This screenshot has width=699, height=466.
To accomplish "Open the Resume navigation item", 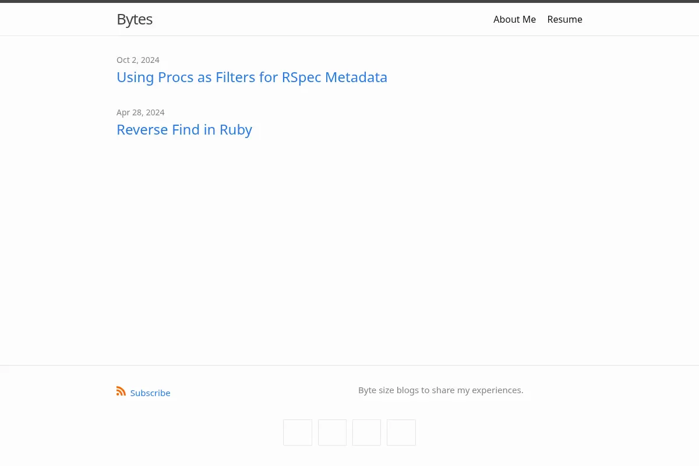I will pyautogui.click(x=564, y=19).
